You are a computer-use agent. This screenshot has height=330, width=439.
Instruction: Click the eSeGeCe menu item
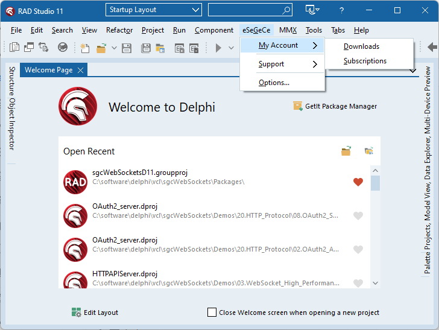256,30
